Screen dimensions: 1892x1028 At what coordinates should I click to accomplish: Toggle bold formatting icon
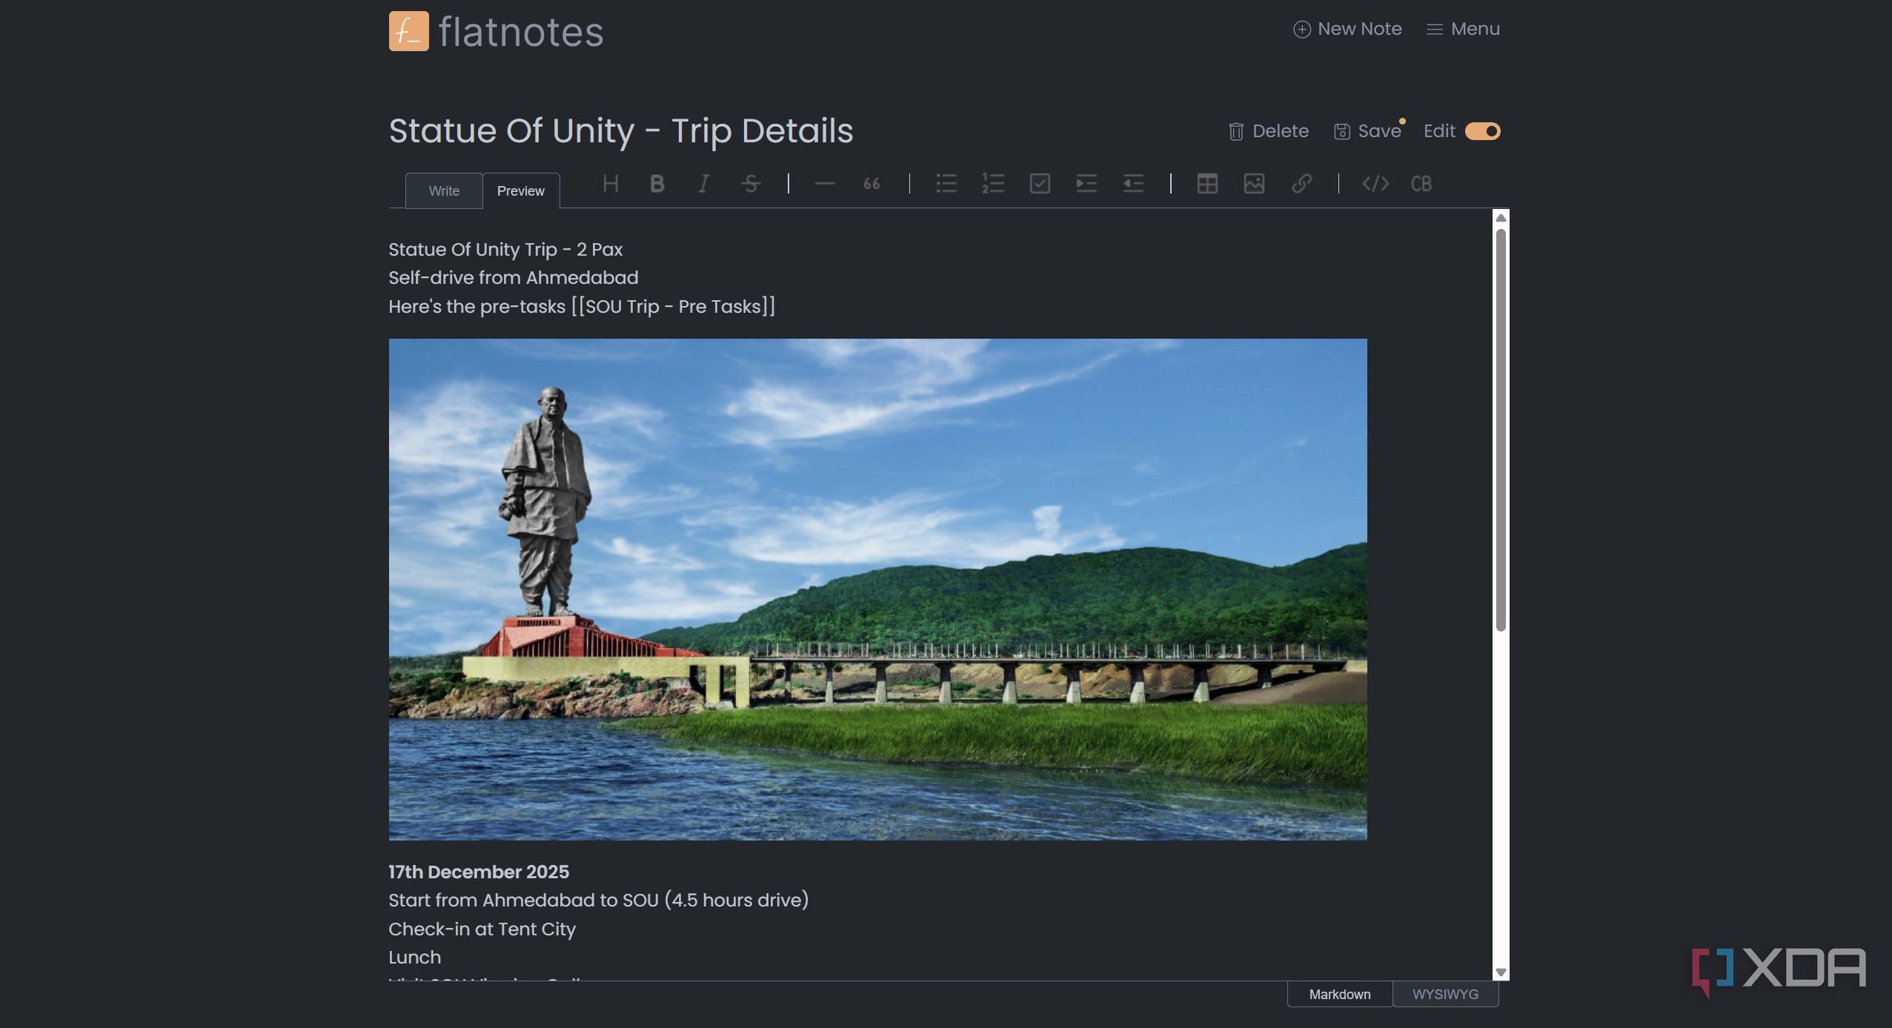(657, 184)
